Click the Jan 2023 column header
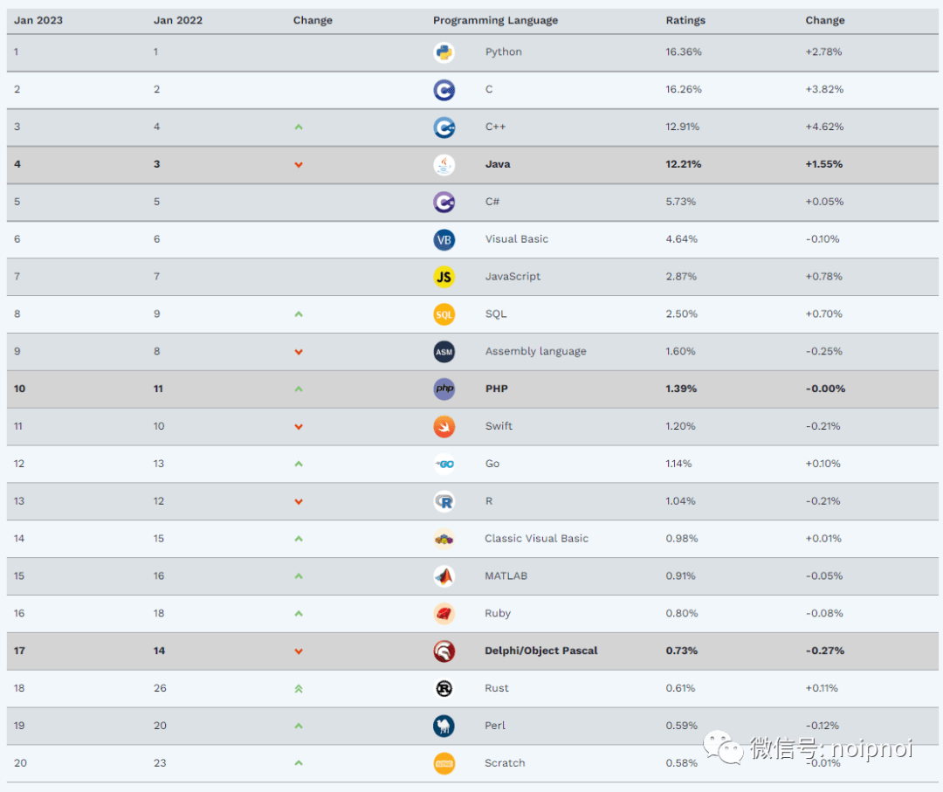The image size is (943, 792). click(x=38, y=21)
